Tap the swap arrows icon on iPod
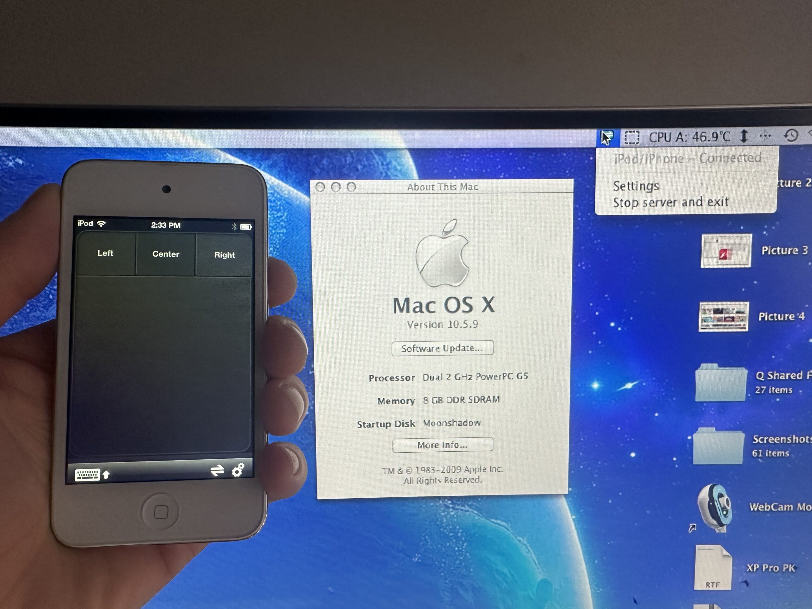The height and width of the screenshot is (609, 812). coord(217,470)
